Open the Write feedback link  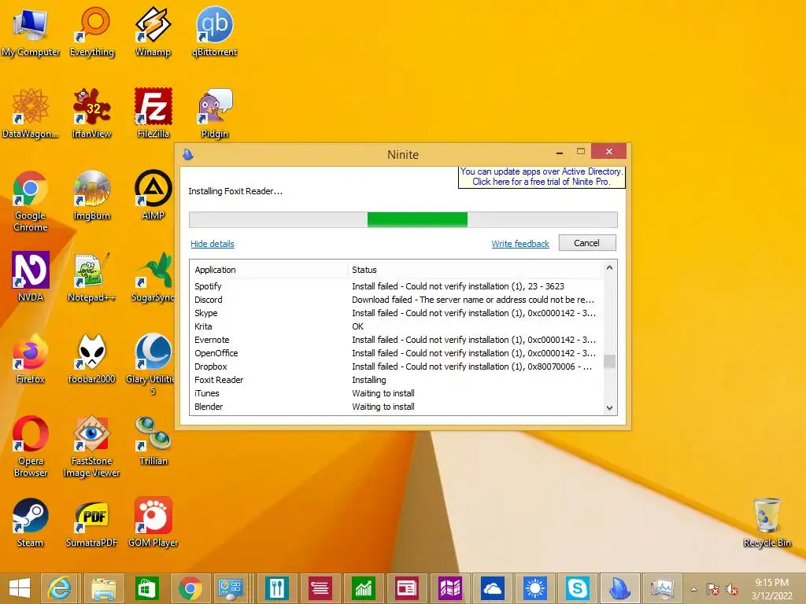pos(520,244)
